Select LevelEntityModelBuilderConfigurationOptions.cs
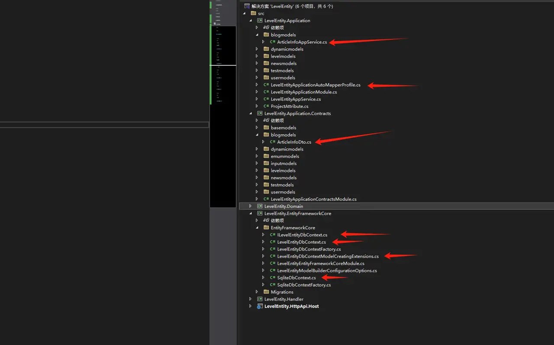554x345 pixels. coord(327,271)
